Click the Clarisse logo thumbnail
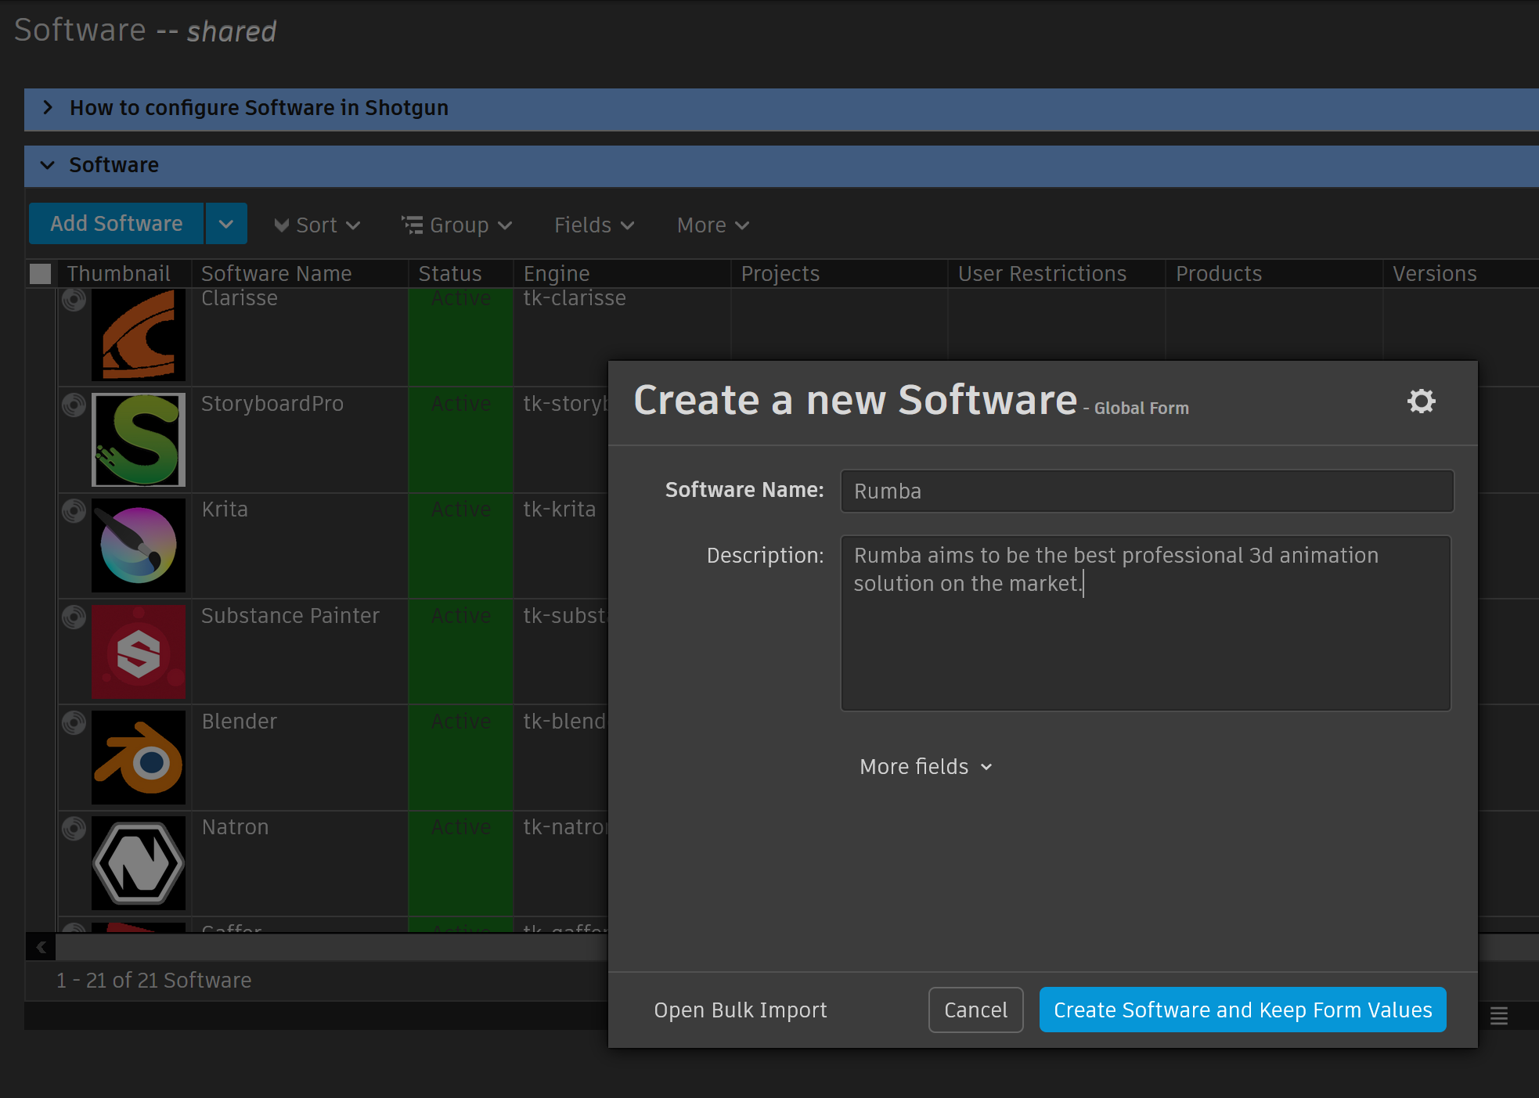 (139, 335)
